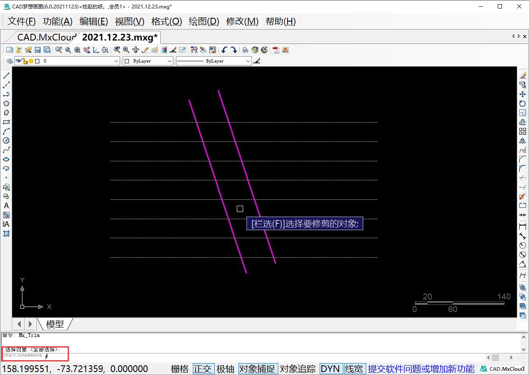Toggle DYN dynamic input mode

pyautogui.click(x=330, y=368)
